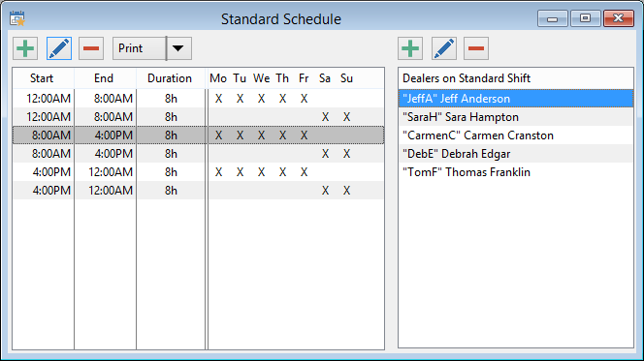Remove the selected shift with the red minus
Viewport: 644px width, 361px height.
click(91, 48)
